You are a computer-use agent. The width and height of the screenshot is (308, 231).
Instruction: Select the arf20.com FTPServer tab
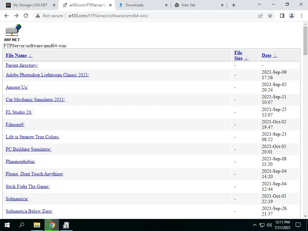coord(87,5)
